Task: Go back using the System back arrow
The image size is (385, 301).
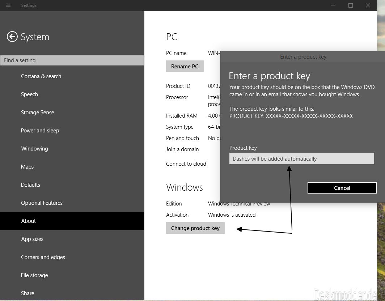Action: (12, 37)
